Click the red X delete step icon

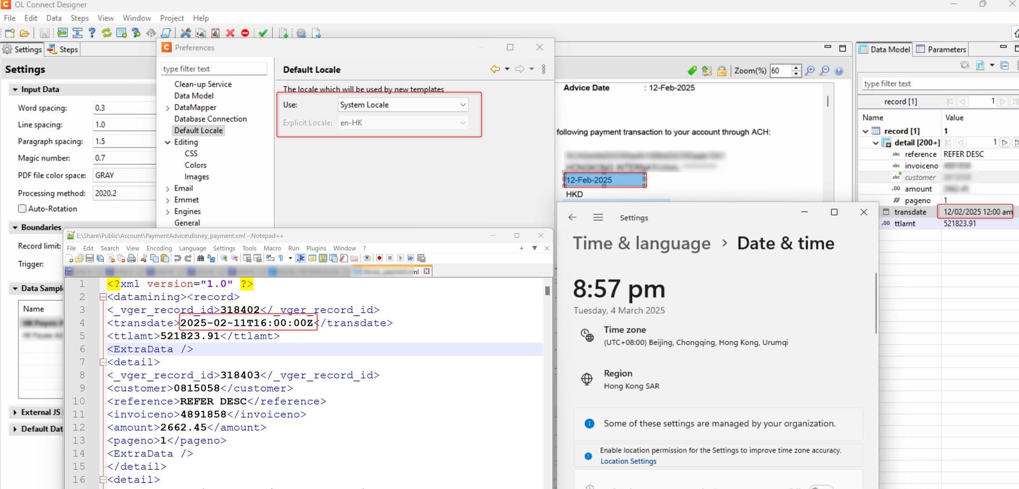pyautogui.click(x=230, y=33)
